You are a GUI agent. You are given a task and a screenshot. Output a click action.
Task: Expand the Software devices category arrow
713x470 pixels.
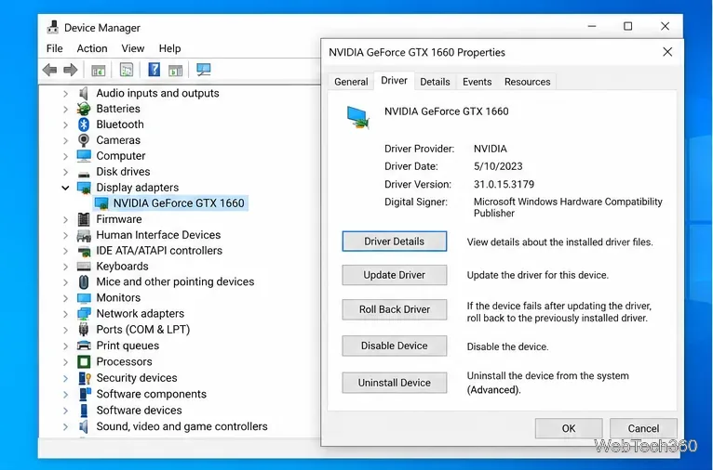click(x=65, y=411)
